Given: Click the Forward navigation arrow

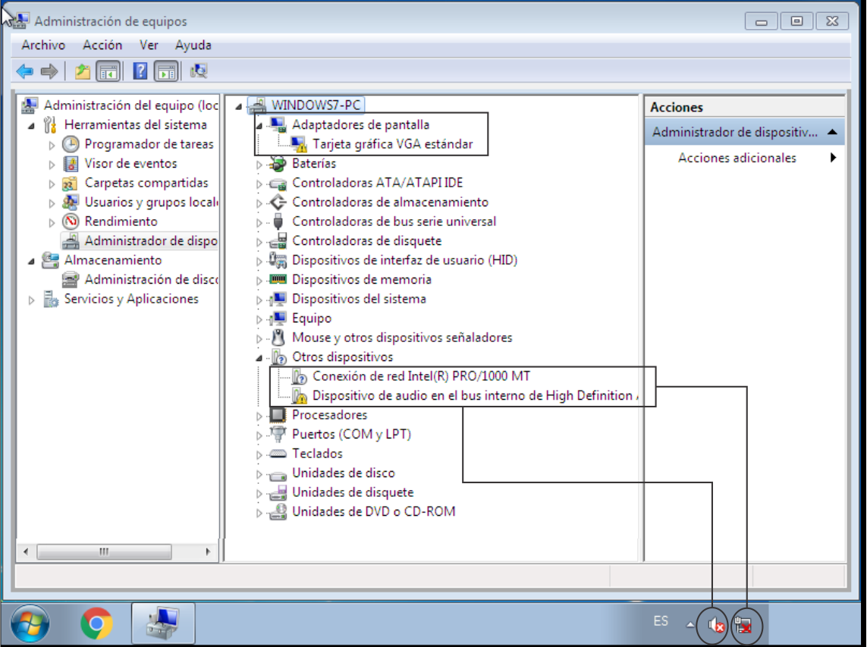Looking at the screenshot, I should (48, 71).
